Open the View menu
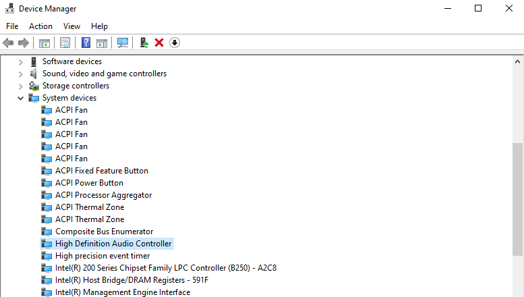Viewport: 524px width, 297px height. [72, 26]
